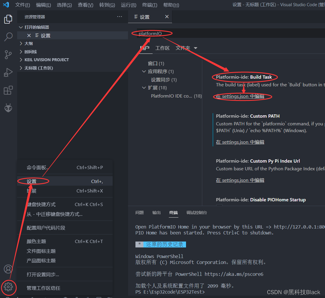Select 管理工作区信任 in the gear menu
Screen dimensions: 325x298
coord(65,288)
